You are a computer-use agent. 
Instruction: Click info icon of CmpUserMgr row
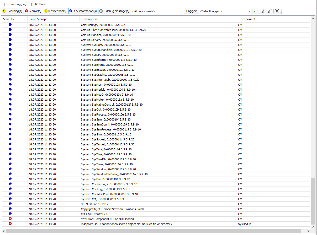(x=10, y=25)
